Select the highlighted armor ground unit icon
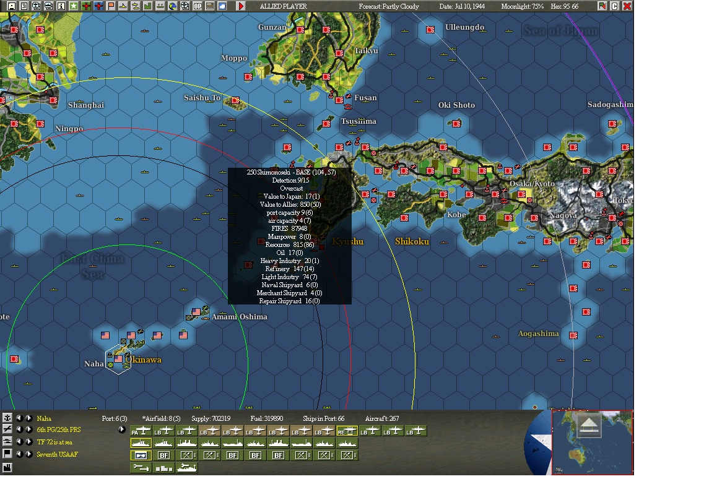This screenshot has width=704, height=479. point(141,455)
